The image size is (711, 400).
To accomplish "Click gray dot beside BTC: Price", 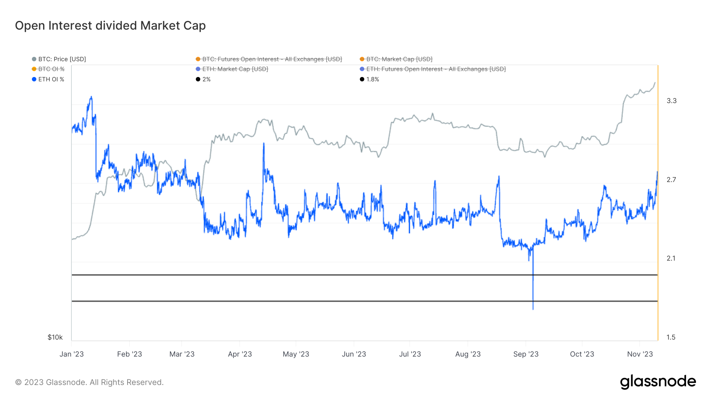I will [x=34, y=59].
